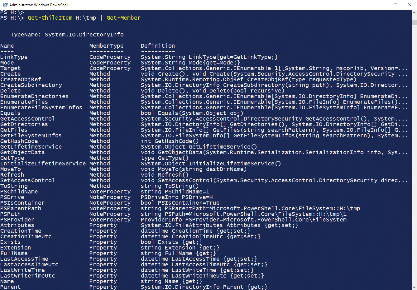This screenshot has width=417, height=290.
Task: Click the vertical scrollbar thumb
Action: (x=414, y=22)
